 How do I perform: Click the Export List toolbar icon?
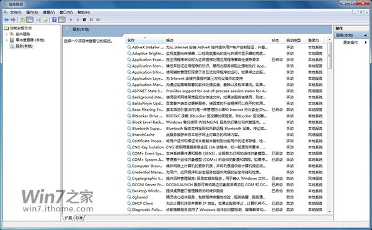click(45, 20)
